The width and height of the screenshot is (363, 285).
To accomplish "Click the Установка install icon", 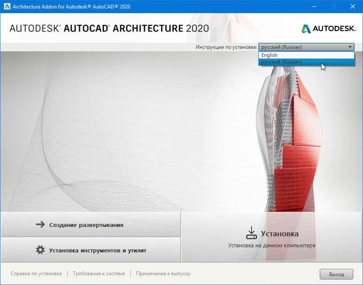I will coord(251,233).
